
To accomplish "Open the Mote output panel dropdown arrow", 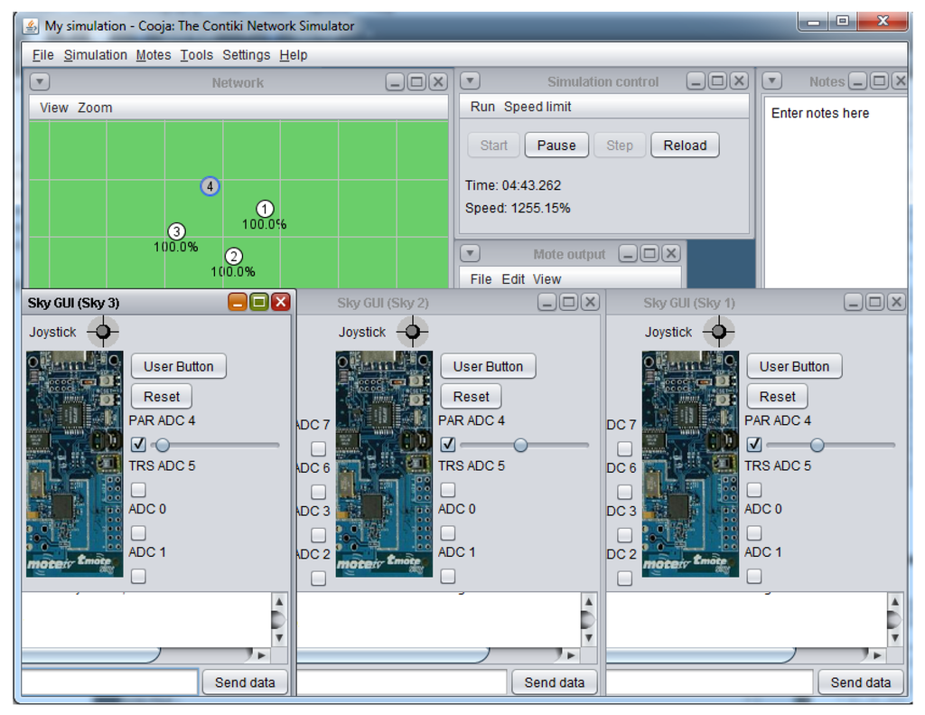I will point(470,254).
